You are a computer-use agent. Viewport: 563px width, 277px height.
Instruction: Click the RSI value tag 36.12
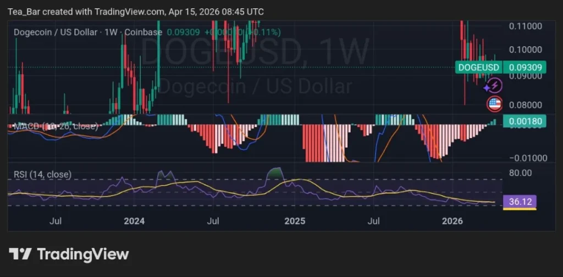520,202
